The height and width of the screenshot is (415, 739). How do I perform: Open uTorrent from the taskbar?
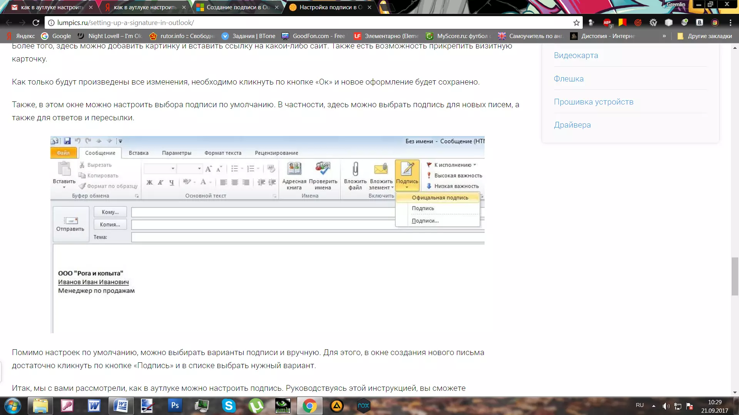point(256,405)
